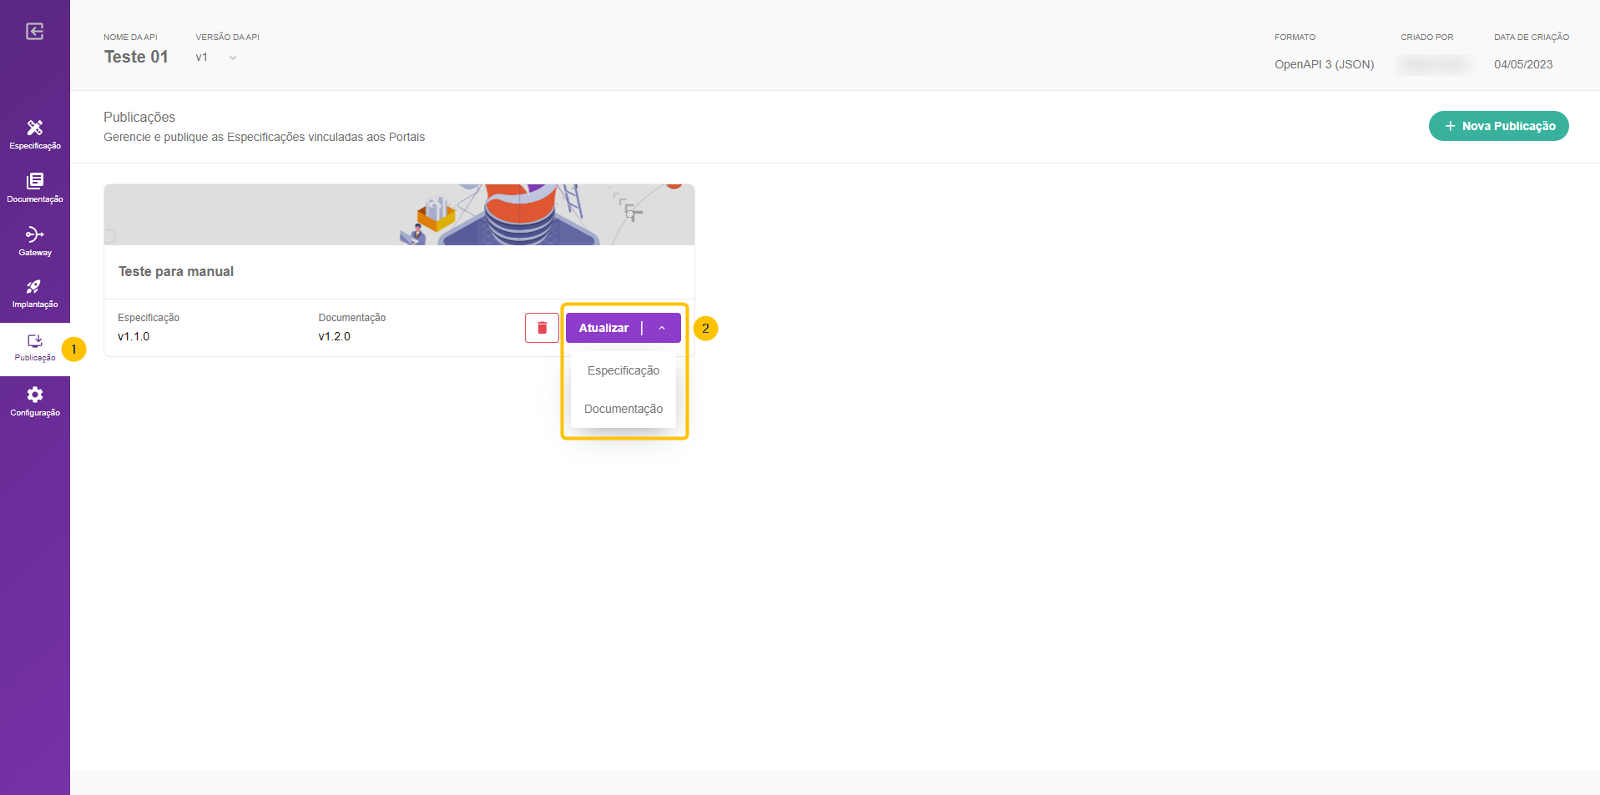Delete publication with red trash icon
The height and width of the screenshot is (795, 1600).
(542, 328)
